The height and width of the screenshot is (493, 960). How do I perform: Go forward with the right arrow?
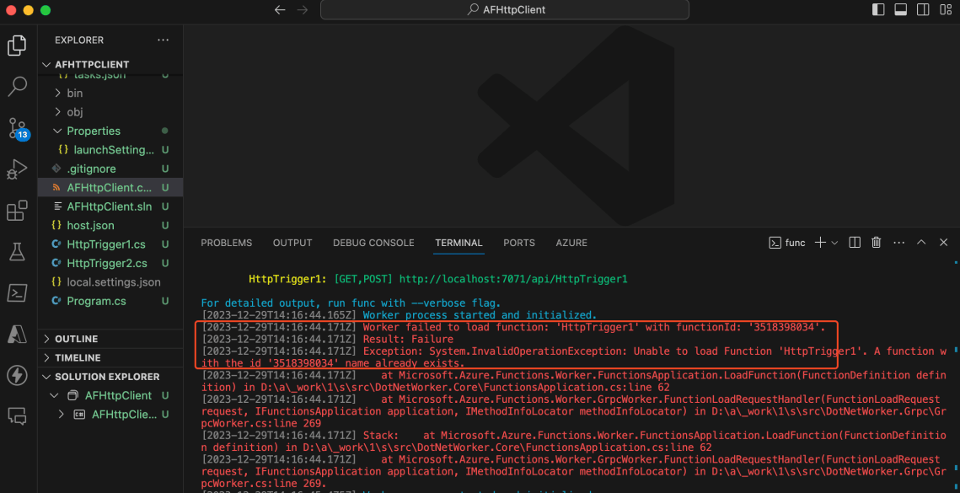pyautogui.click(x=302, y=10)
